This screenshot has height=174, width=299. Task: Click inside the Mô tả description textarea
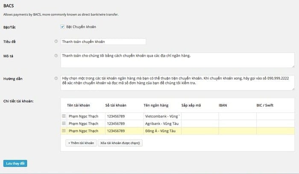click(x=178, y=60)
